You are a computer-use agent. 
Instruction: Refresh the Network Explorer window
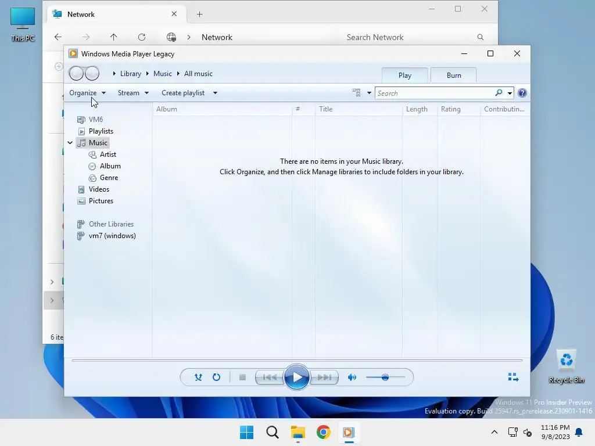pos(142,37)
